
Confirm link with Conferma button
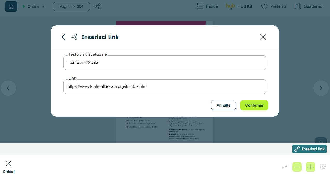point(254,105)
